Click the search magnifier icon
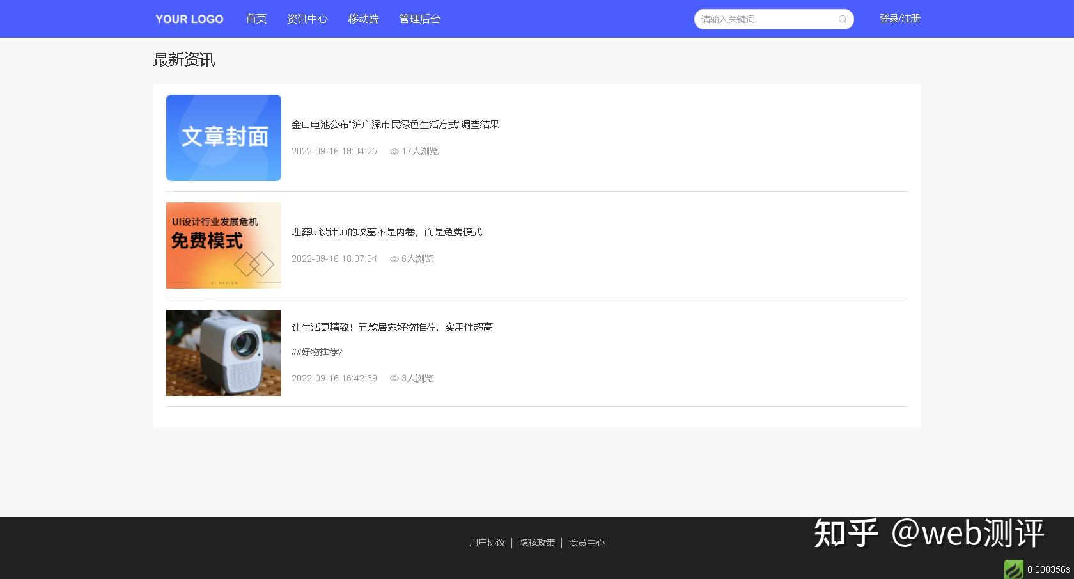Image resolution: width=1074 pixels, height=579 pixels. [842, 19]
